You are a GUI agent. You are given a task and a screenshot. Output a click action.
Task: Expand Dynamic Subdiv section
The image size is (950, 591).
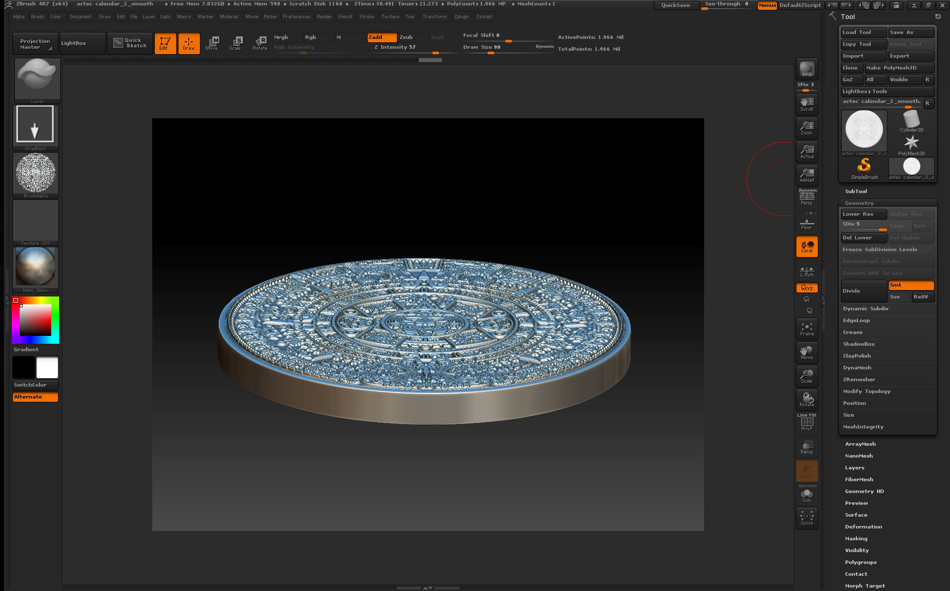tap(865, 308)
